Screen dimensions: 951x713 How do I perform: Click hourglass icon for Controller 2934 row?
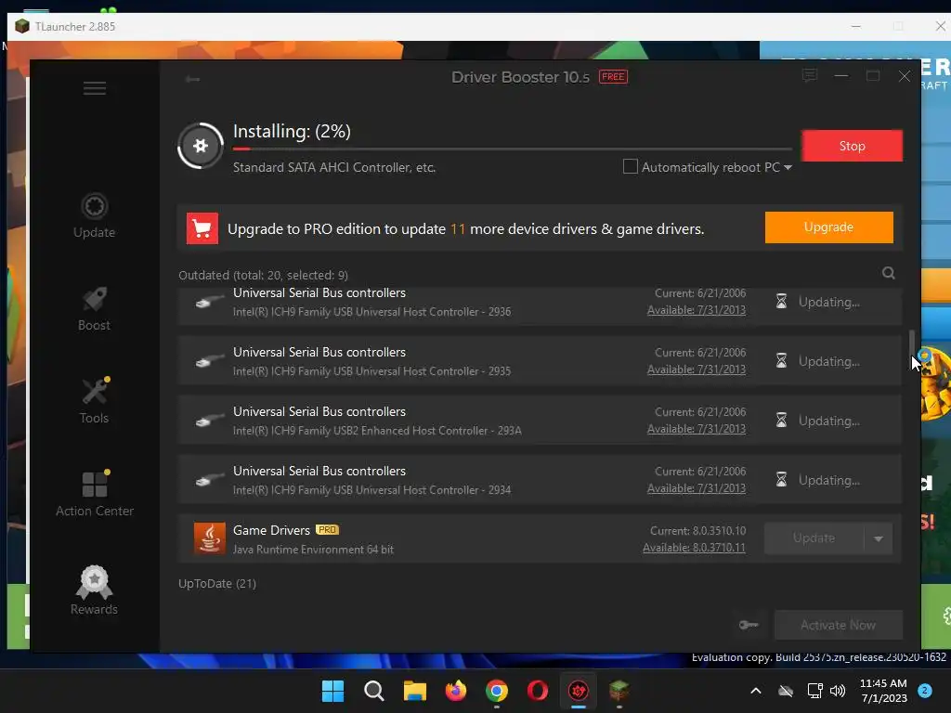[x=781, y=480]
